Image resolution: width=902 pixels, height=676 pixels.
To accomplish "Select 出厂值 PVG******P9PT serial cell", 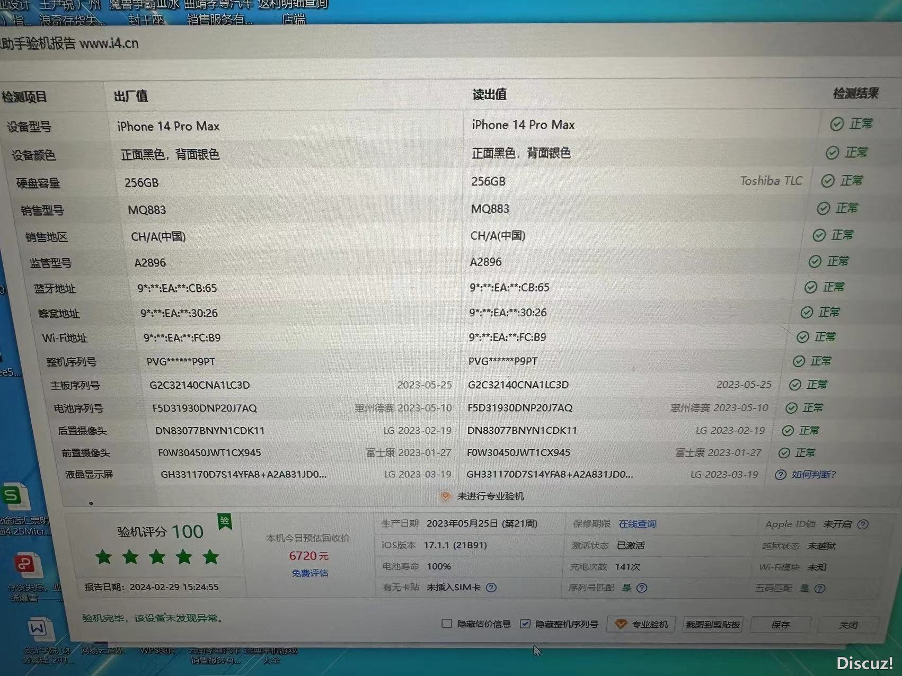I will [x=181, y=362].
